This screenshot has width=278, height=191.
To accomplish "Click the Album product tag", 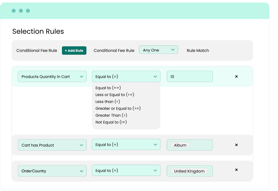I will click(x=180, y=145).
